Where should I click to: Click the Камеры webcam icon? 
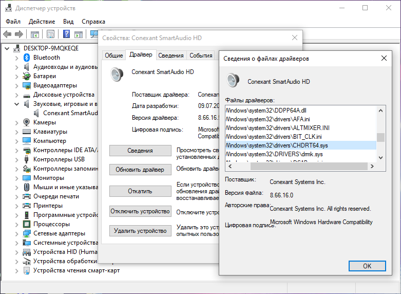click(x=27, y=122)
